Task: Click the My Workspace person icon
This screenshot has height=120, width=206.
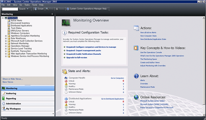Action: click(4, 109)
